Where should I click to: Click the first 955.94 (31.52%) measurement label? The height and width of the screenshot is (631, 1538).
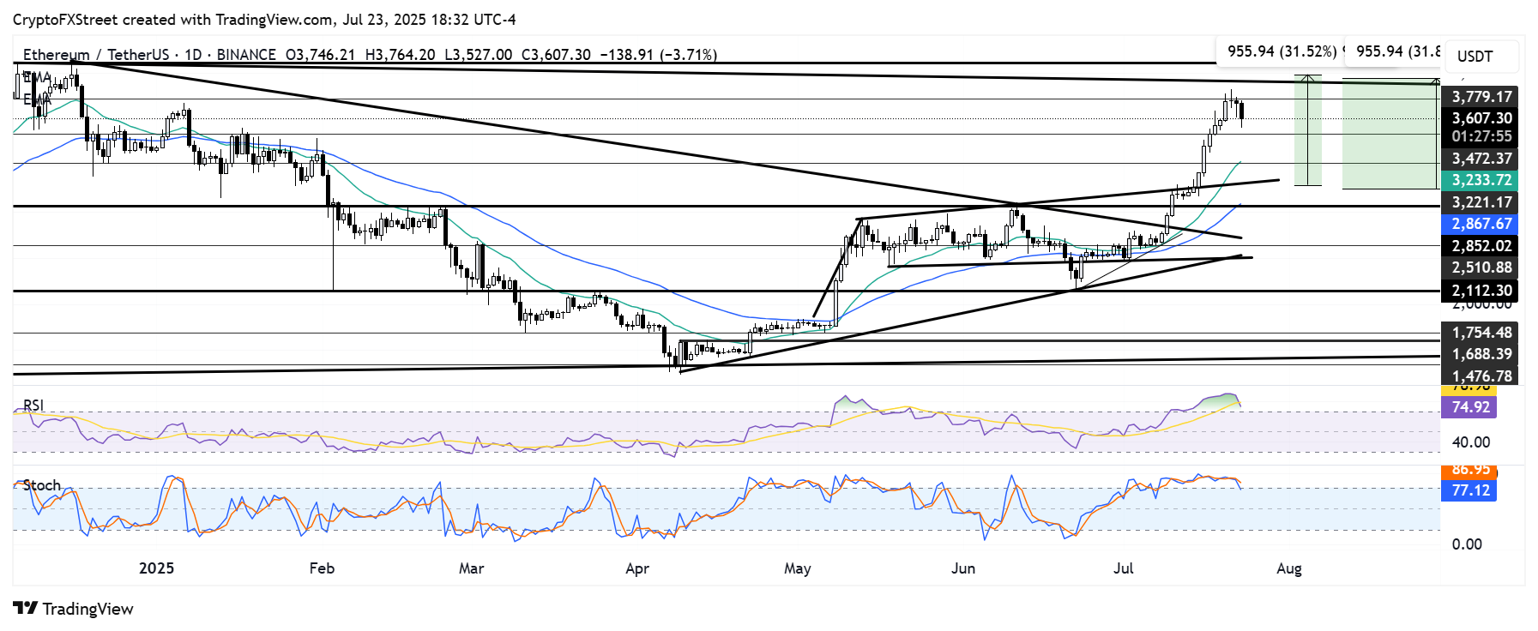coord(1282,51)
